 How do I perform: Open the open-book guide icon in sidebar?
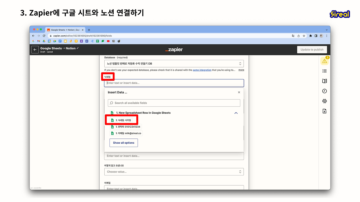(x=325, y=81)
